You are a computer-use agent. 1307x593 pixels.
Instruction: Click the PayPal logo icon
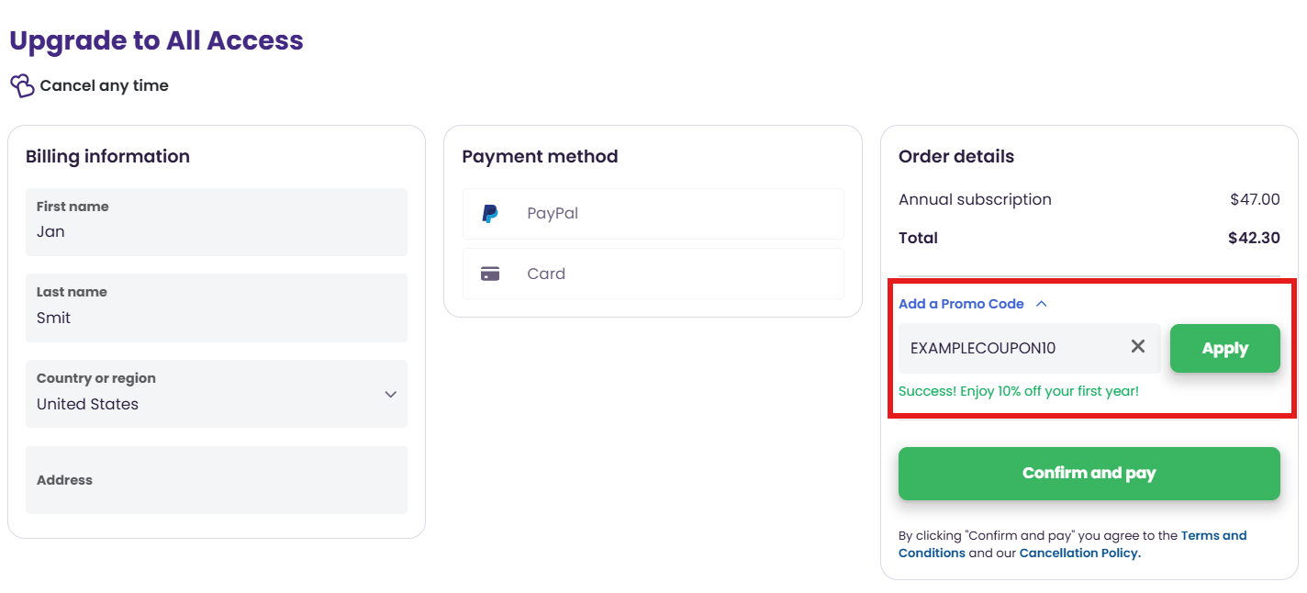pyautogui.click(x=490, y=214)
